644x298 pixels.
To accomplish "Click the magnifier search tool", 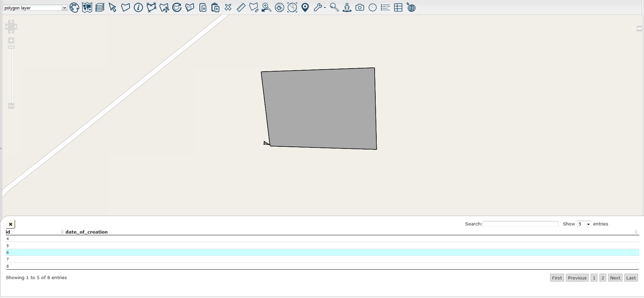I will (x=334, y=8).
